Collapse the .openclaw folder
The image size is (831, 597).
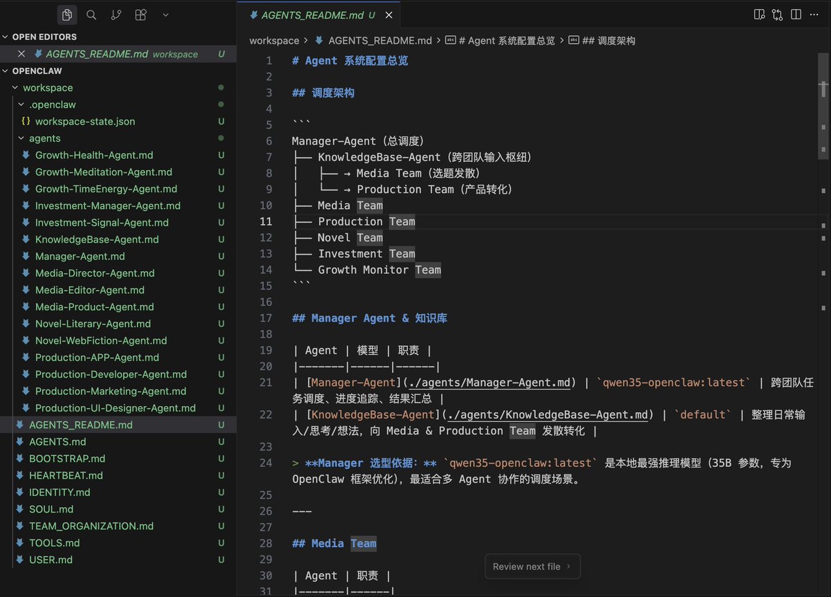[x=53, y=104]
